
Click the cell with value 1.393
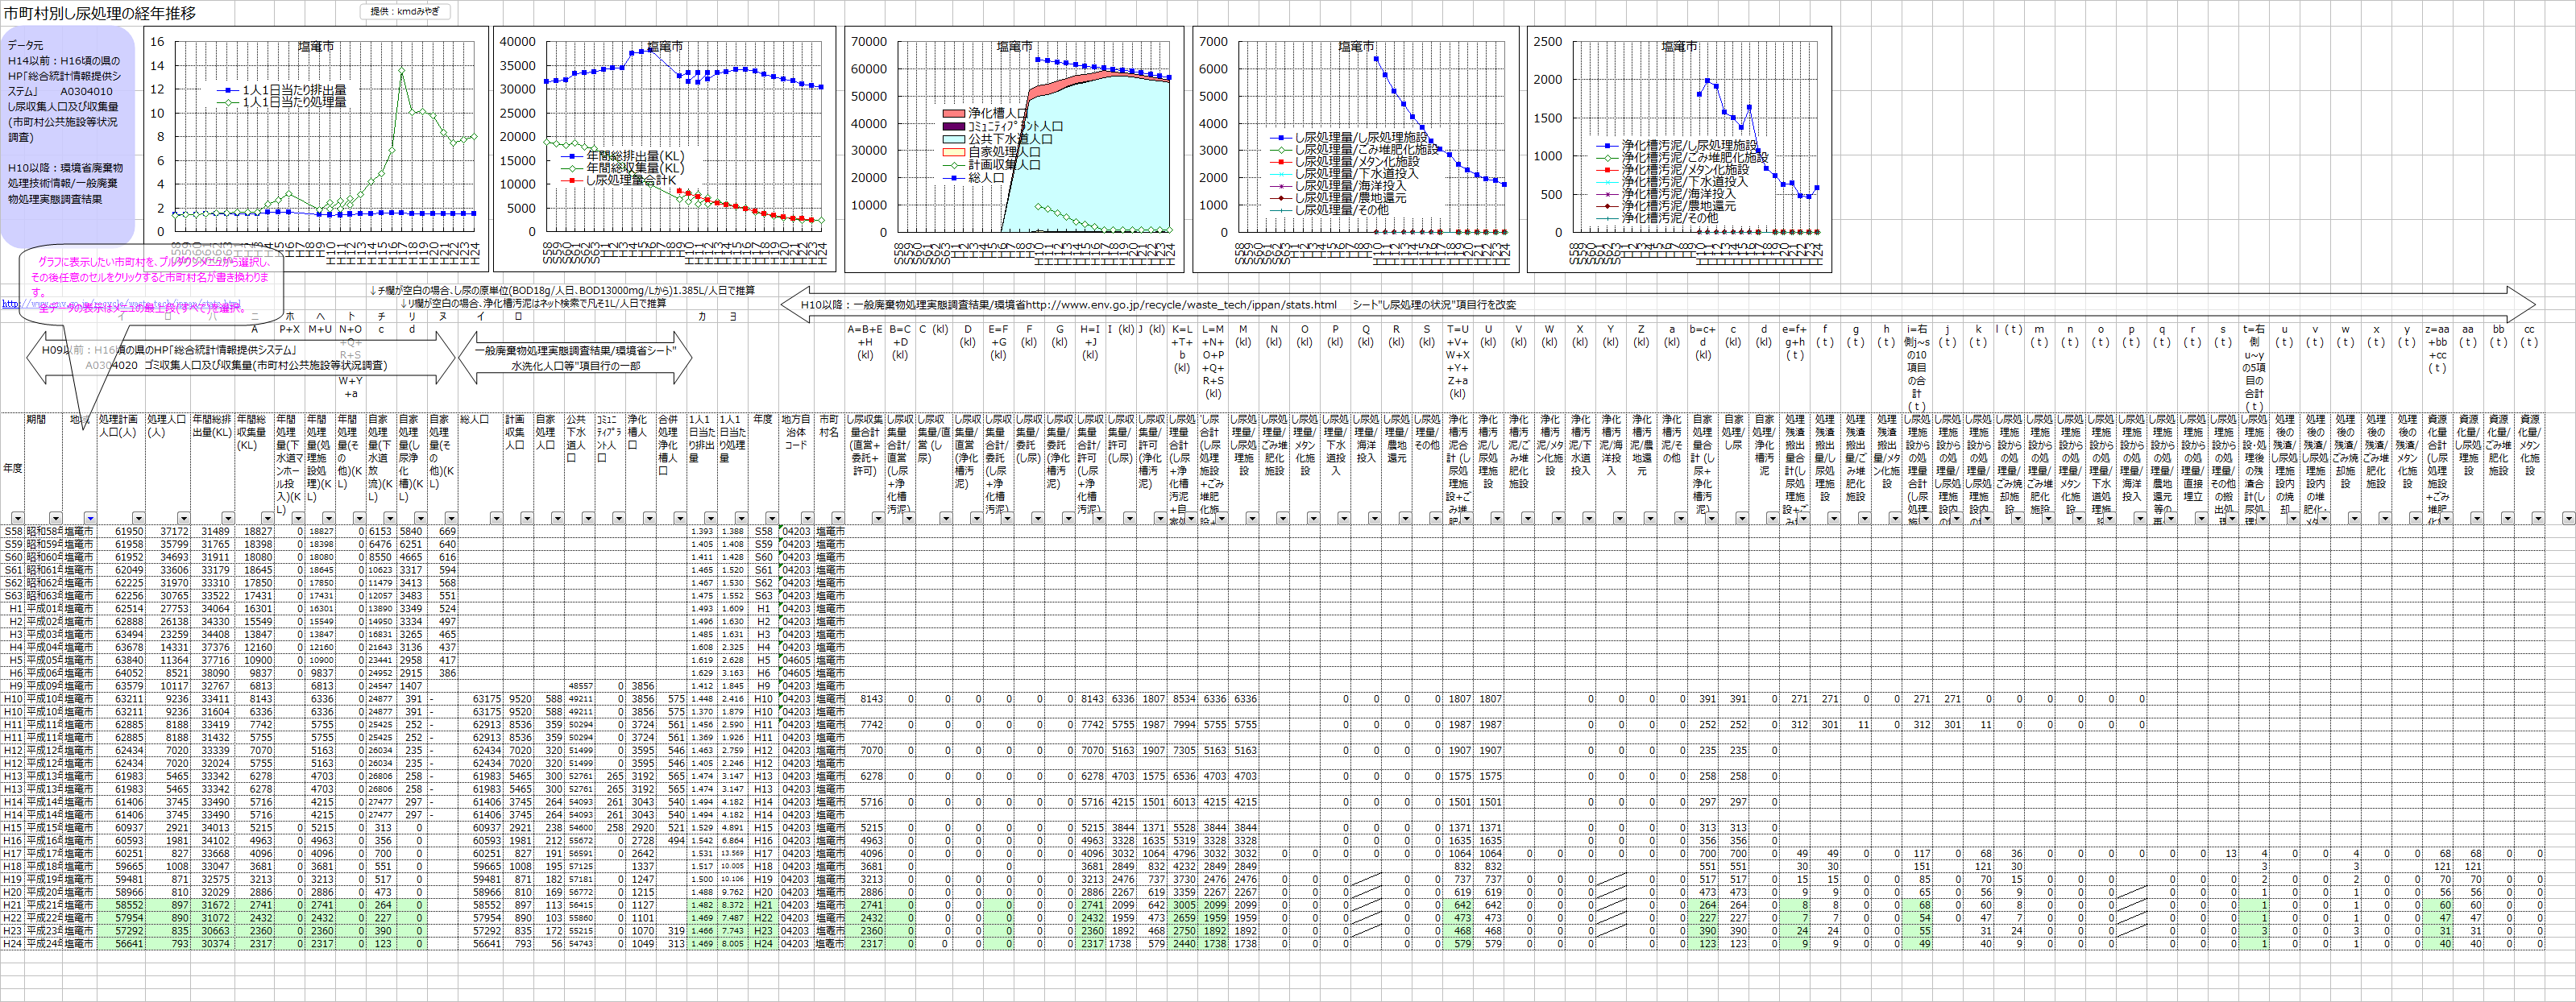[702, 532]
